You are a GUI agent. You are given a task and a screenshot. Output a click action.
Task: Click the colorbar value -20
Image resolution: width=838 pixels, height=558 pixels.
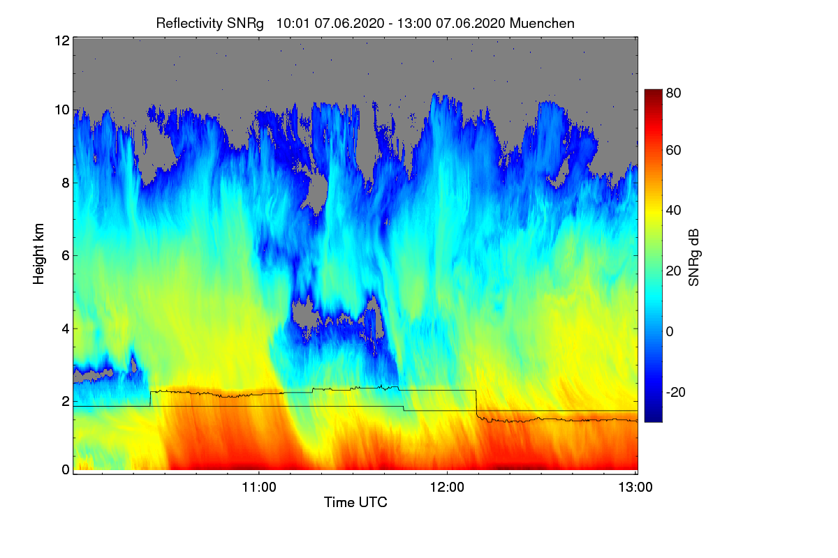[675, 392]
